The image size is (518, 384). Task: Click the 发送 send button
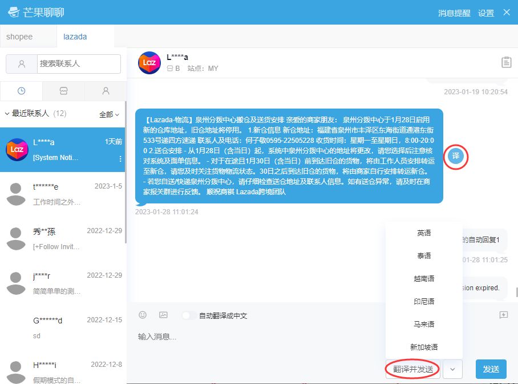491,369
